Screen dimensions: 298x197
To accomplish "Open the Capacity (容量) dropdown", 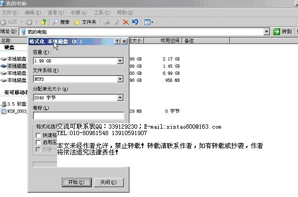I will 120,61.
